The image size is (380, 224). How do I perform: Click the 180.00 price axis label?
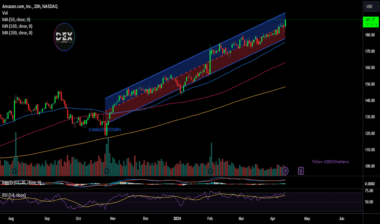pos(370,35)
